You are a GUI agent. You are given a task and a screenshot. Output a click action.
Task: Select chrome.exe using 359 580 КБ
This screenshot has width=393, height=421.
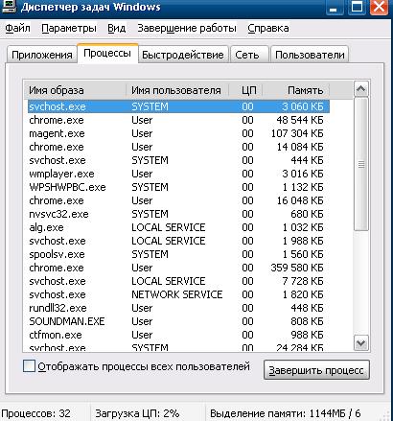(178, 268)
